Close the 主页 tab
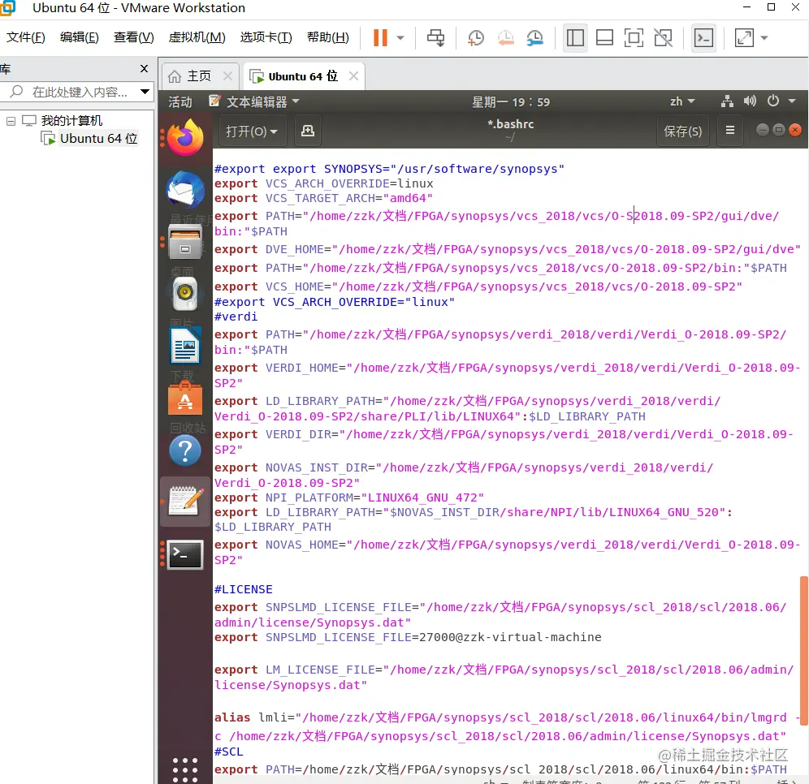Viewport: 809px width, 784px height. (227, 76)
